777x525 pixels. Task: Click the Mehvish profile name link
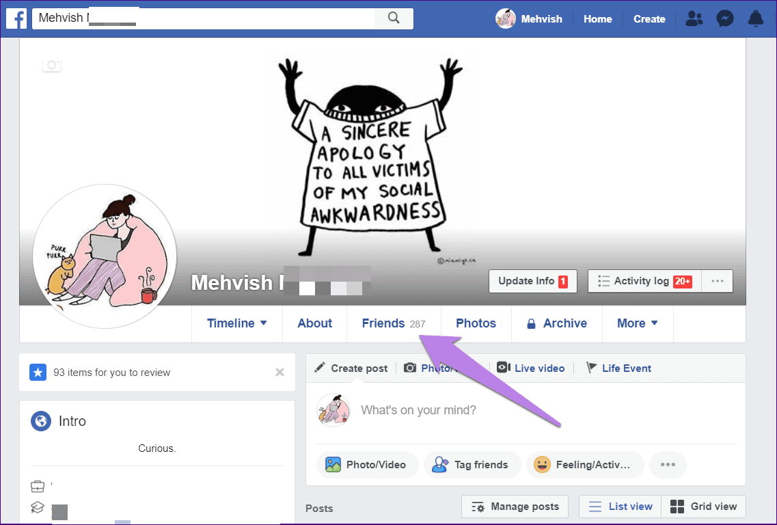(542, 19)
